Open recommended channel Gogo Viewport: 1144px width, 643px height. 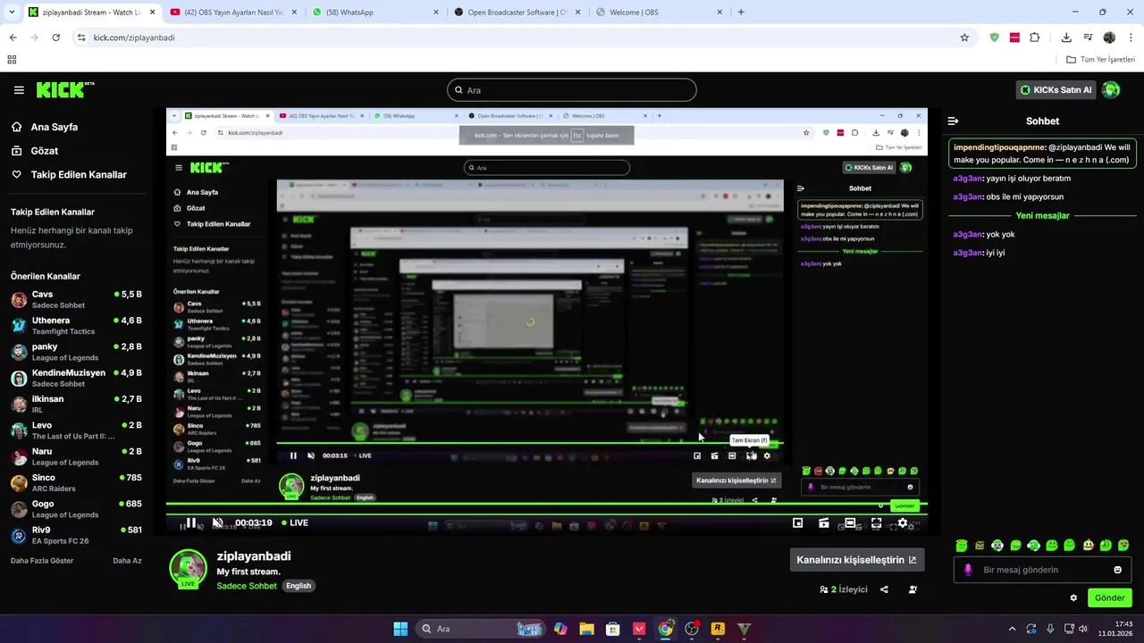pyautogui.click(x=75, y=509)
